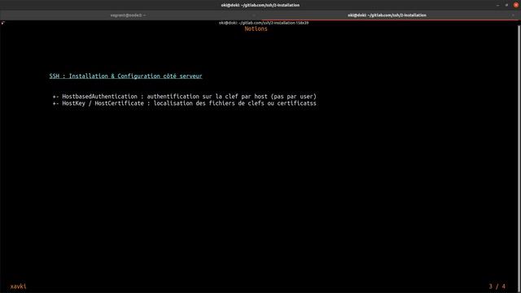521x293 pixels.
Task: Click the window title 'oki@doki: ~/gitlab.com/ssh/2-installation'
Action: (260, 5)
